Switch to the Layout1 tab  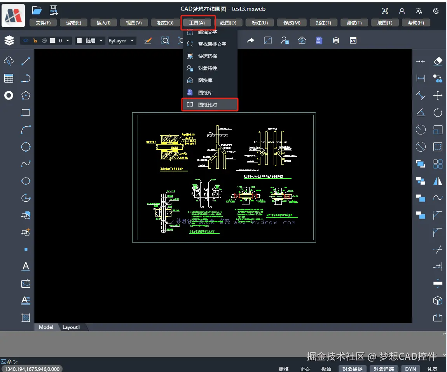coord(71,327)
